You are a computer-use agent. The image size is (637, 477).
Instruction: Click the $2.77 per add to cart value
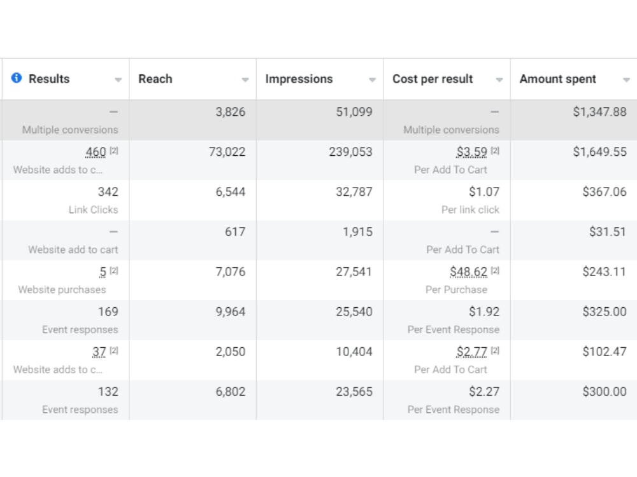click(x=471, y=352)
